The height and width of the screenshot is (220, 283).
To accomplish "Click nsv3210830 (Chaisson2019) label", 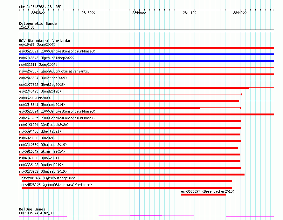I will [43, 145].
